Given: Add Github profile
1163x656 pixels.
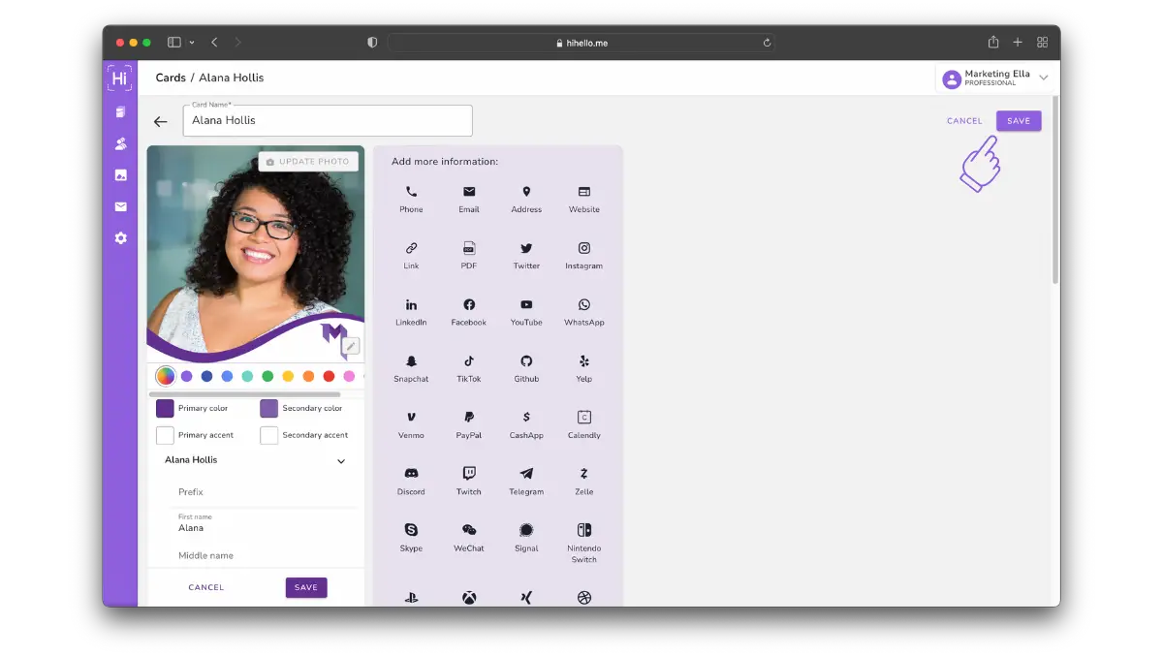Looking at the screenshot, I should tap(526, 369).
